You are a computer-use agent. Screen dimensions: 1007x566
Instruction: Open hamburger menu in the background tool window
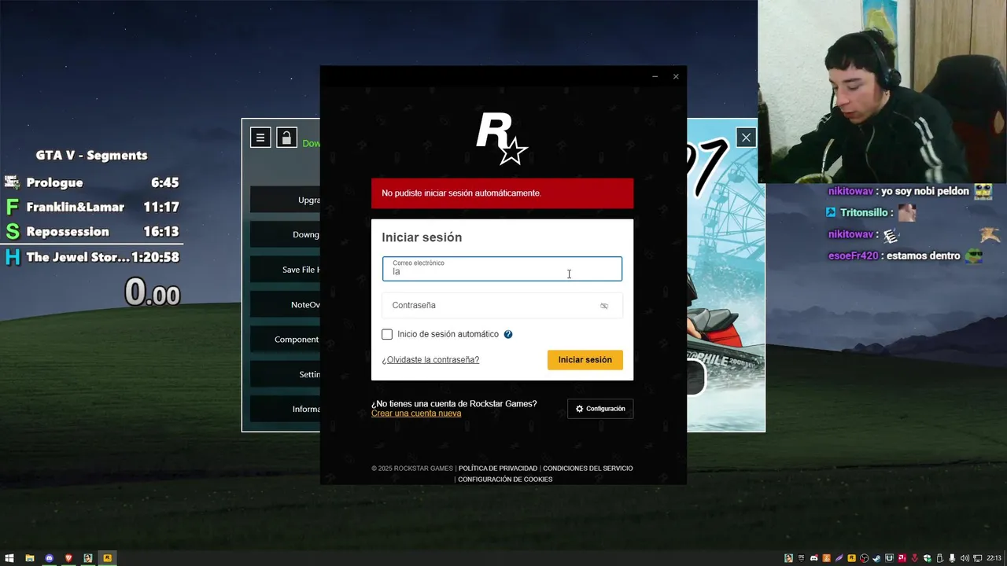pyautogui.click(x=260, y=138)
